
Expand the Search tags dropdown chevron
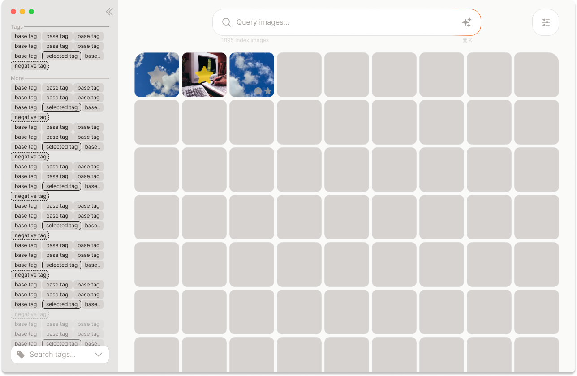[x=99, y=355]
